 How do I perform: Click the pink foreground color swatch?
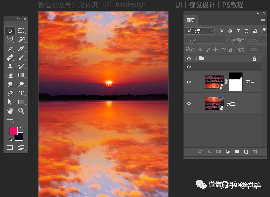(x=13, y=131)
